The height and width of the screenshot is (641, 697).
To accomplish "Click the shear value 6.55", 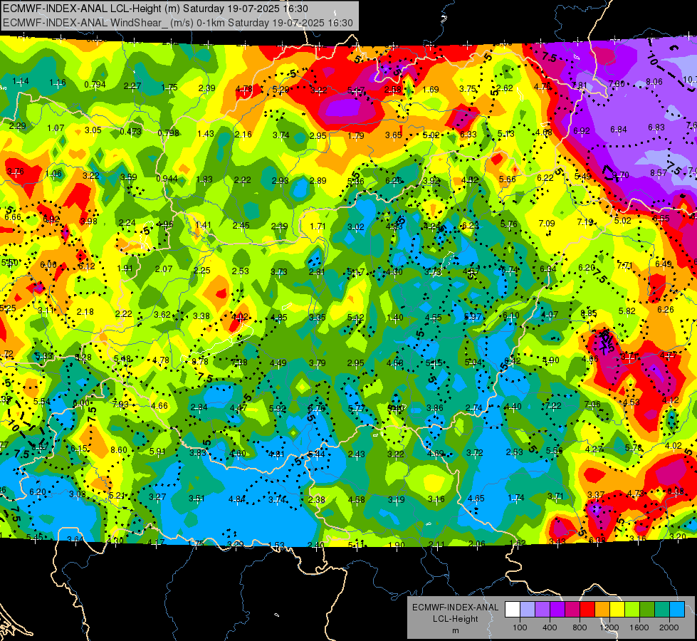I will (661, 218).
